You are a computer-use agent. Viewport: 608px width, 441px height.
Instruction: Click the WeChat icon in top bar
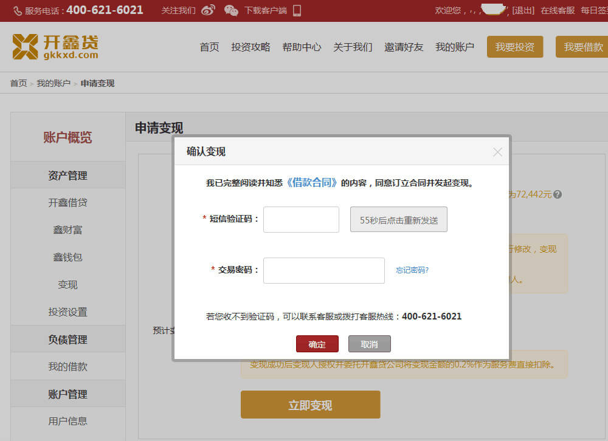(231, 10)
